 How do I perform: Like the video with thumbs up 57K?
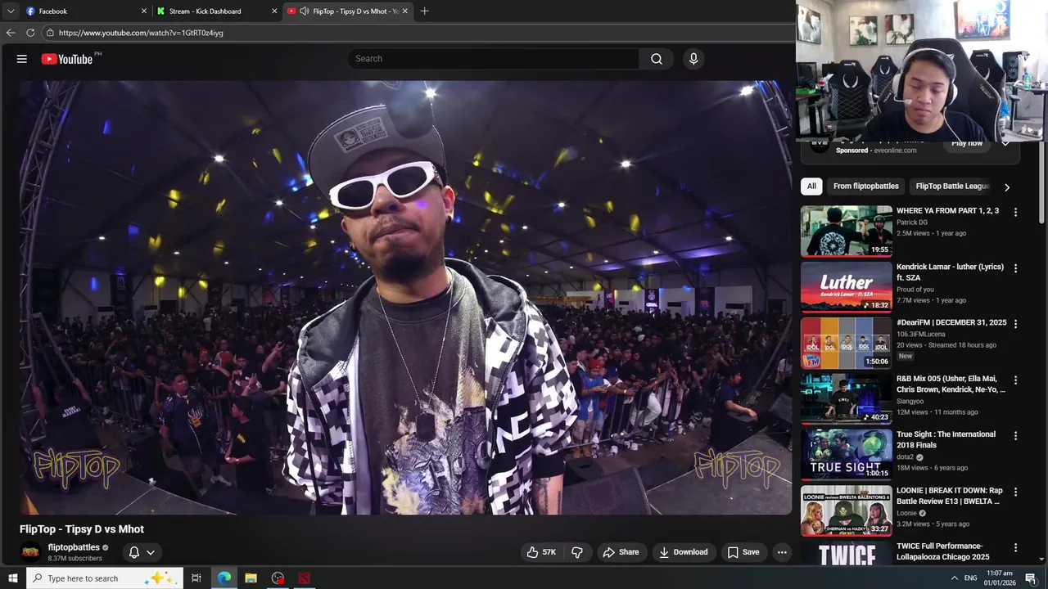coord(541,552)
